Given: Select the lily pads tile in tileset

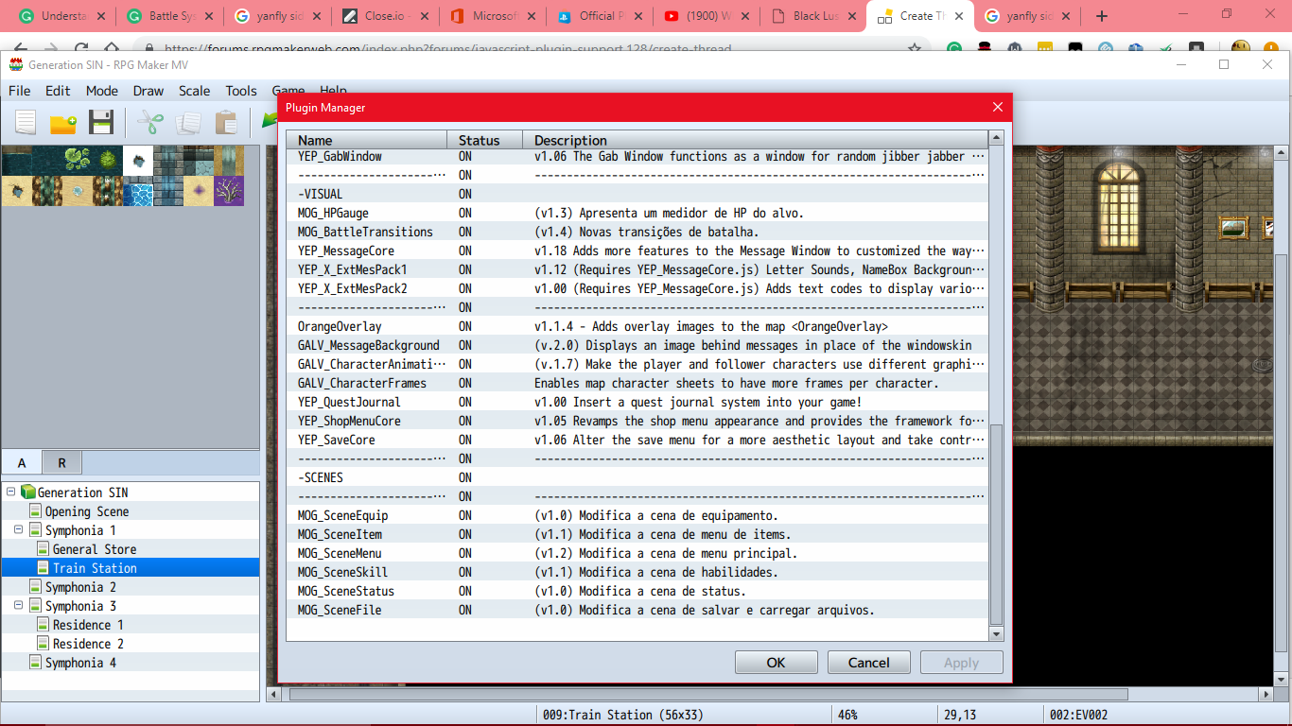Looking at the screenshot, I should pyautogui.click(x=78, y=161).
